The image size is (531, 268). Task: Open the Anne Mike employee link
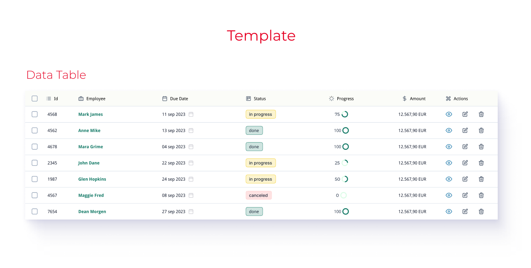point(89,130)
